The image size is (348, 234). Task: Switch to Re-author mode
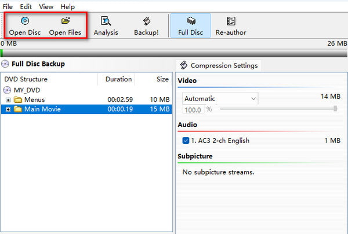231,26
